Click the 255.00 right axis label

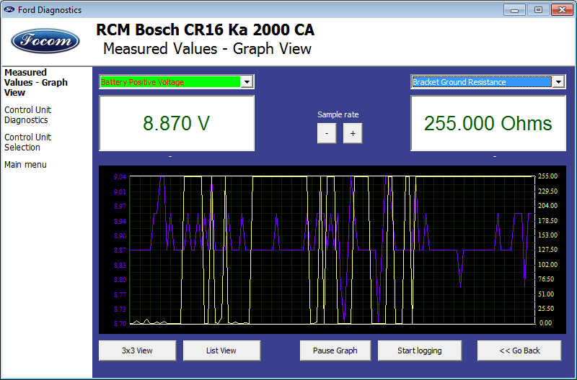coord(547,176)
